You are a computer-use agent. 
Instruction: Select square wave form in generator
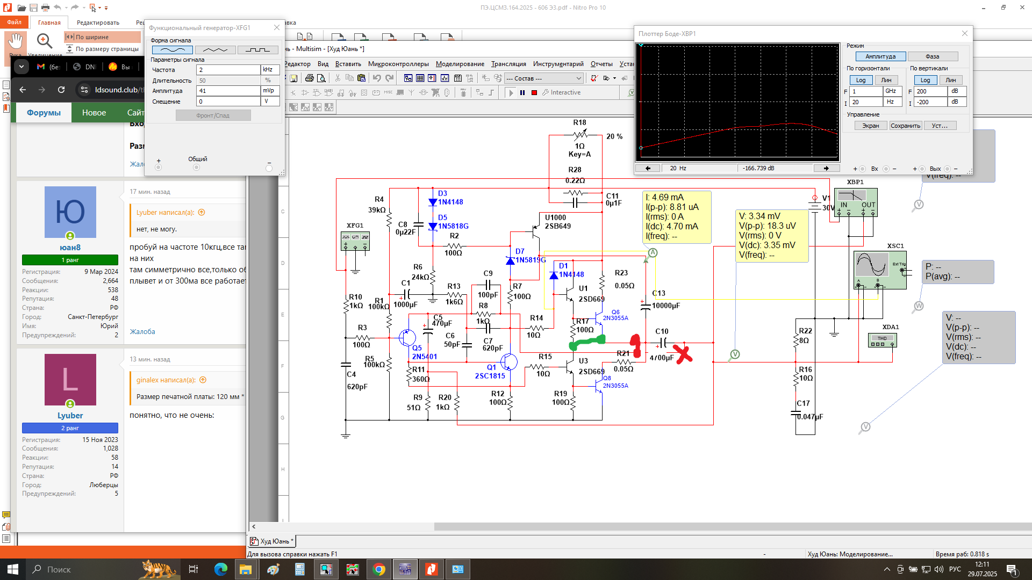click(x=257, y=50)
